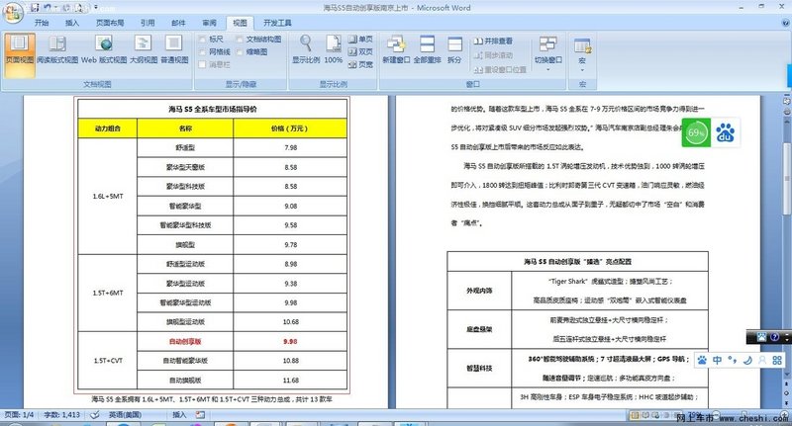The width and height of the screenshot is (792, 426).
Task: Expand Customize Quick Access Toolbar arrow
Action: [x=96, y=8]
